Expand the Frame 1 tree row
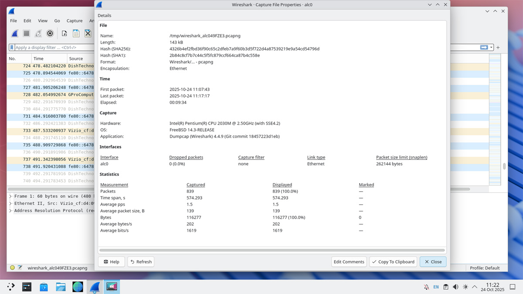 click(10, 196)
